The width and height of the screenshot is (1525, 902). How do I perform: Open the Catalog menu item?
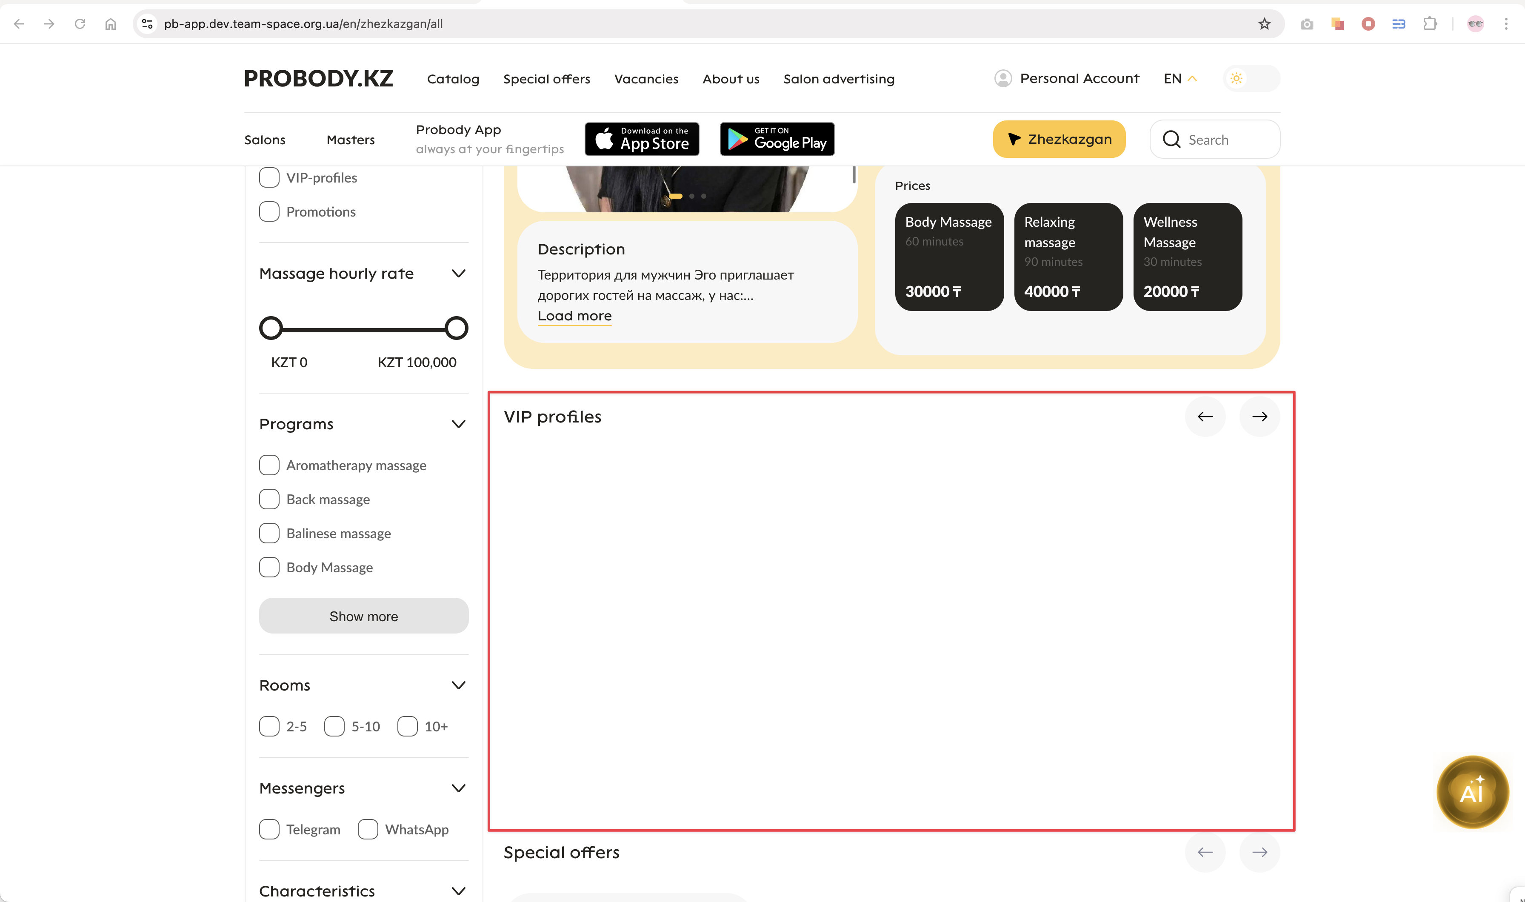point(453,79)
